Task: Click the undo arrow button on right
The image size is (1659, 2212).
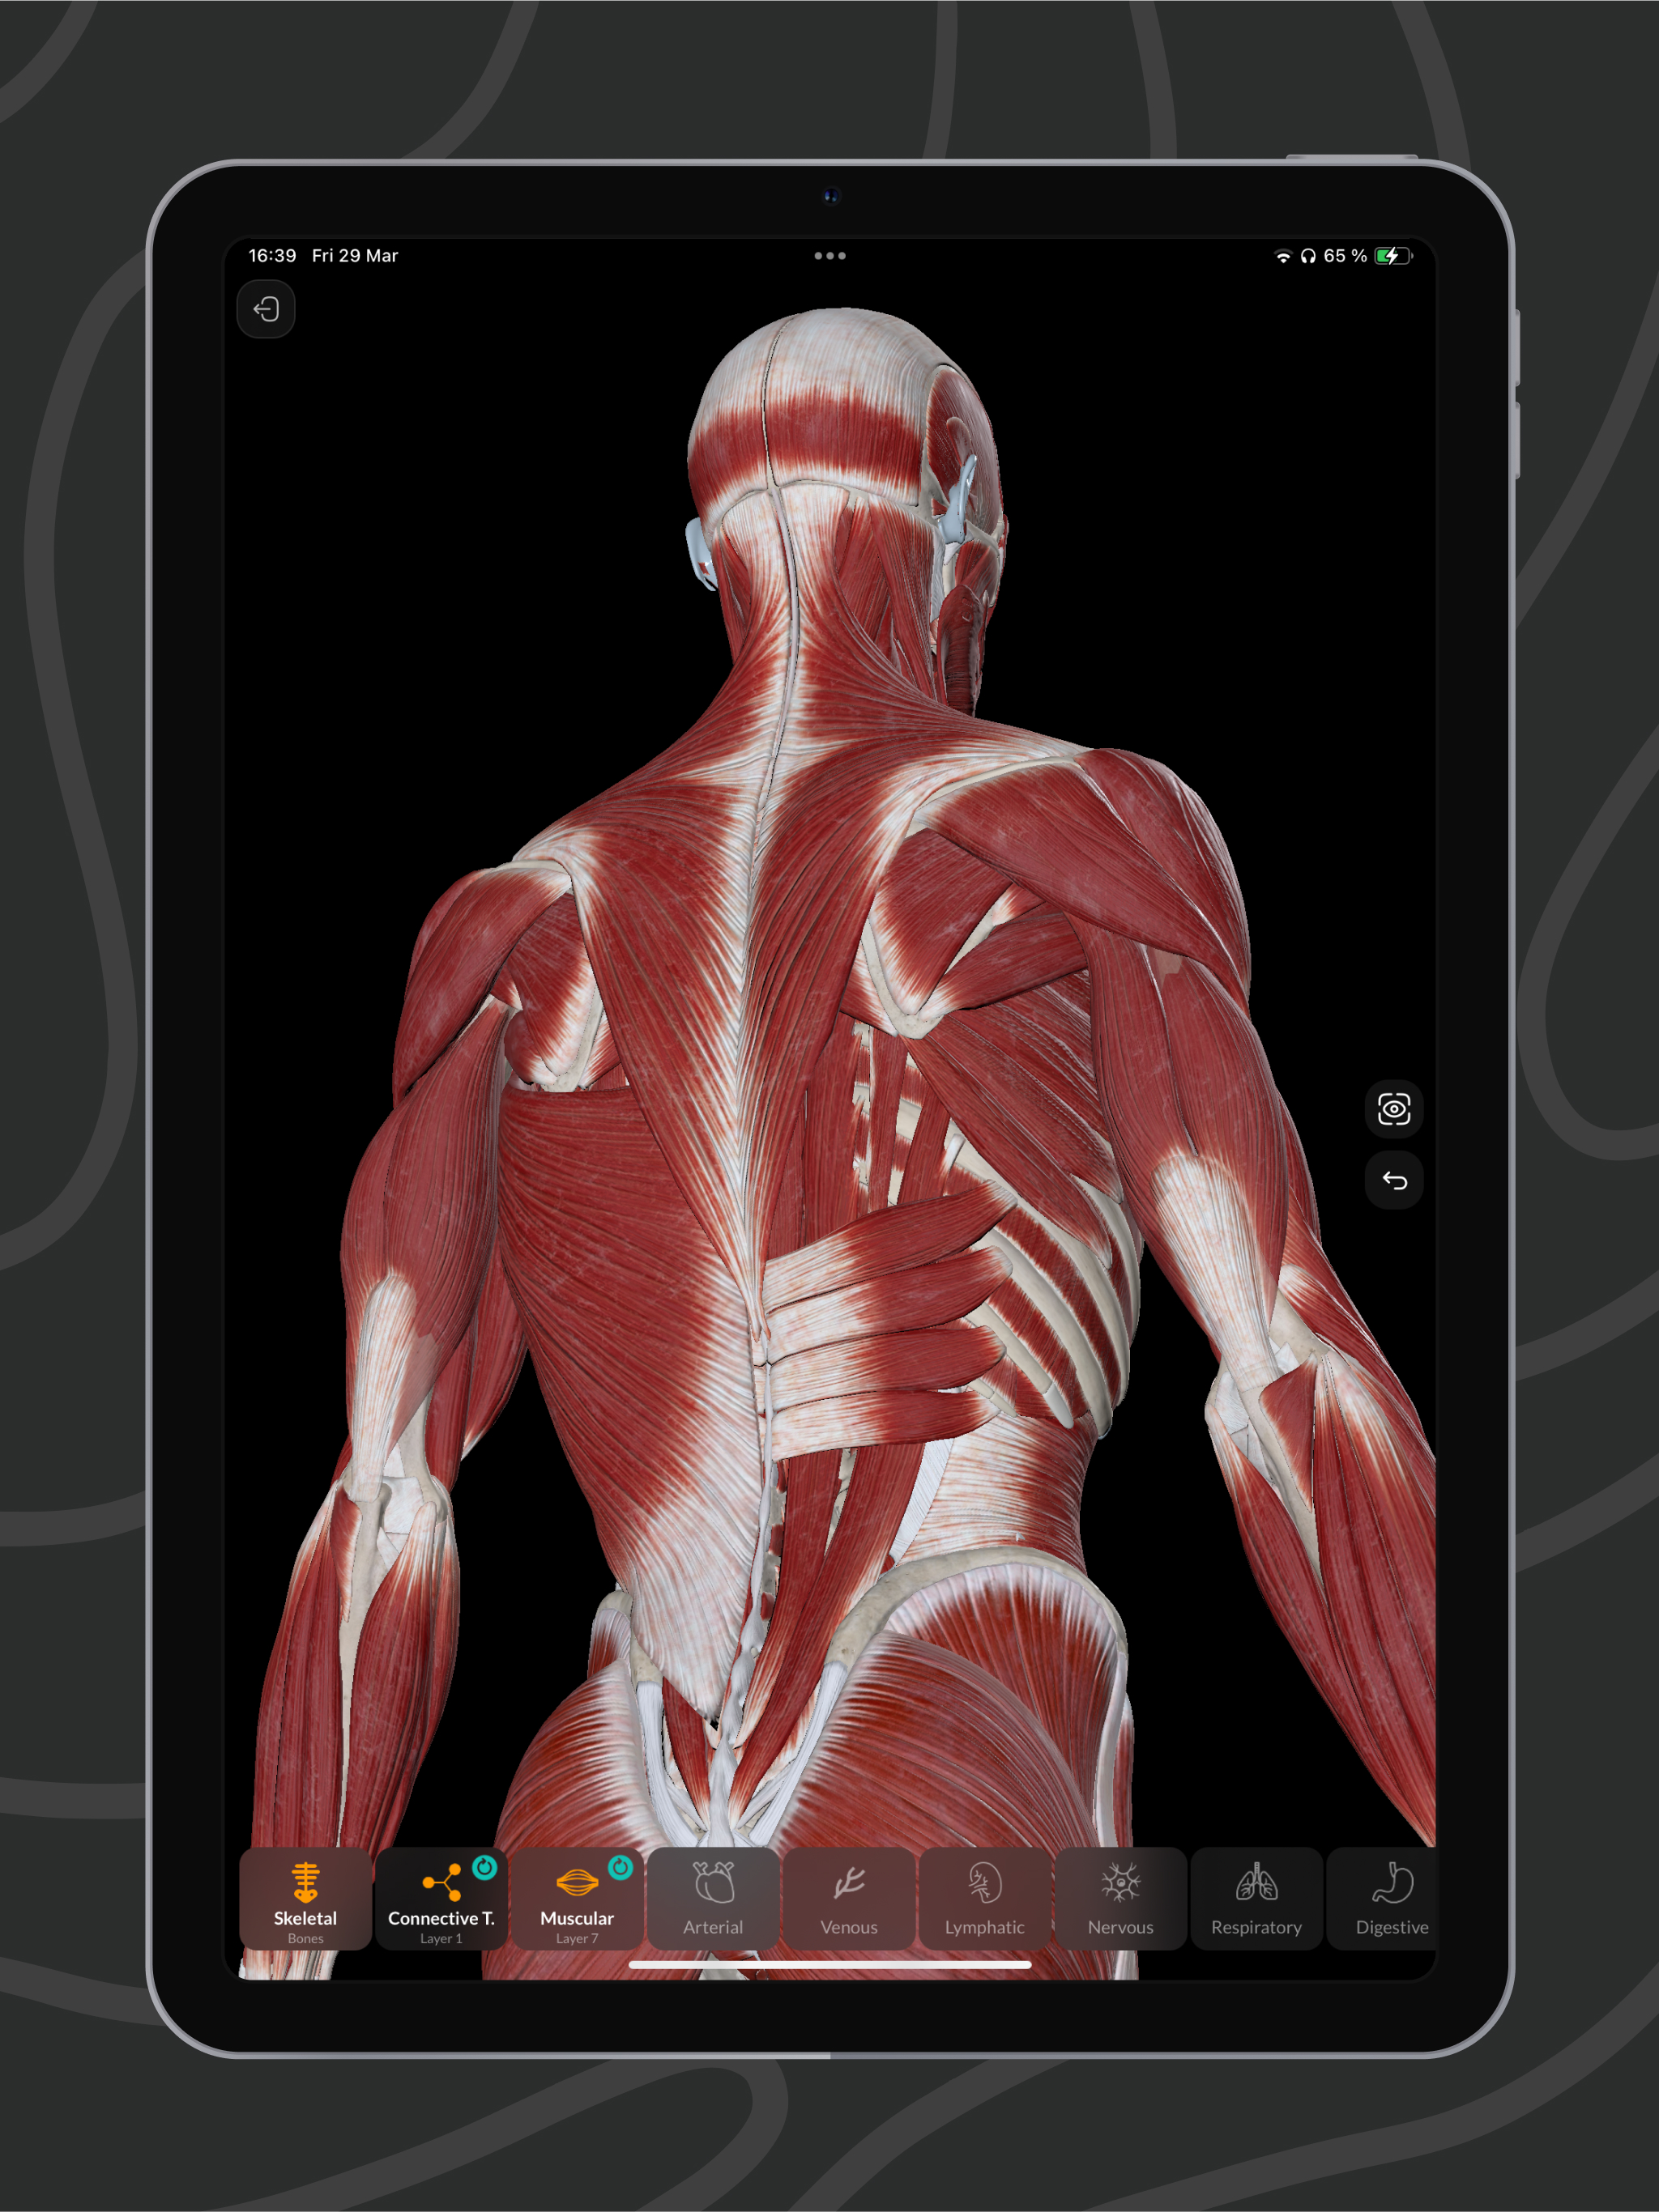Action: [x=1394, y=1181]
